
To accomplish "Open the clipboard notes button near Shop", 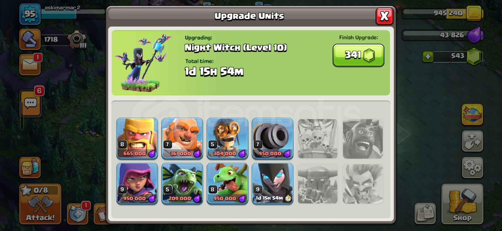I will (425, 213).
